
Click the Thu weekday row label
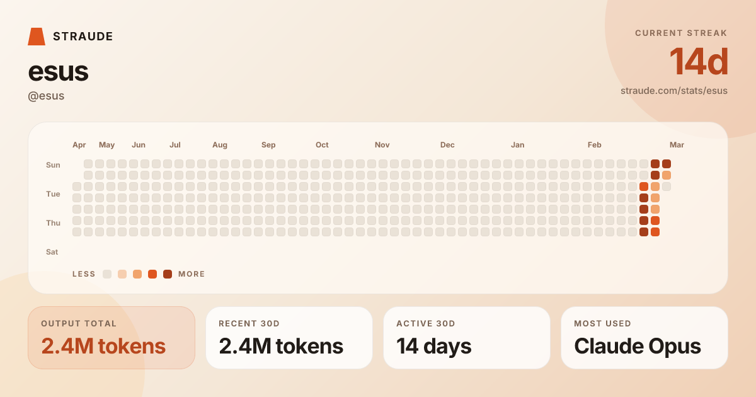click(53, 223)
